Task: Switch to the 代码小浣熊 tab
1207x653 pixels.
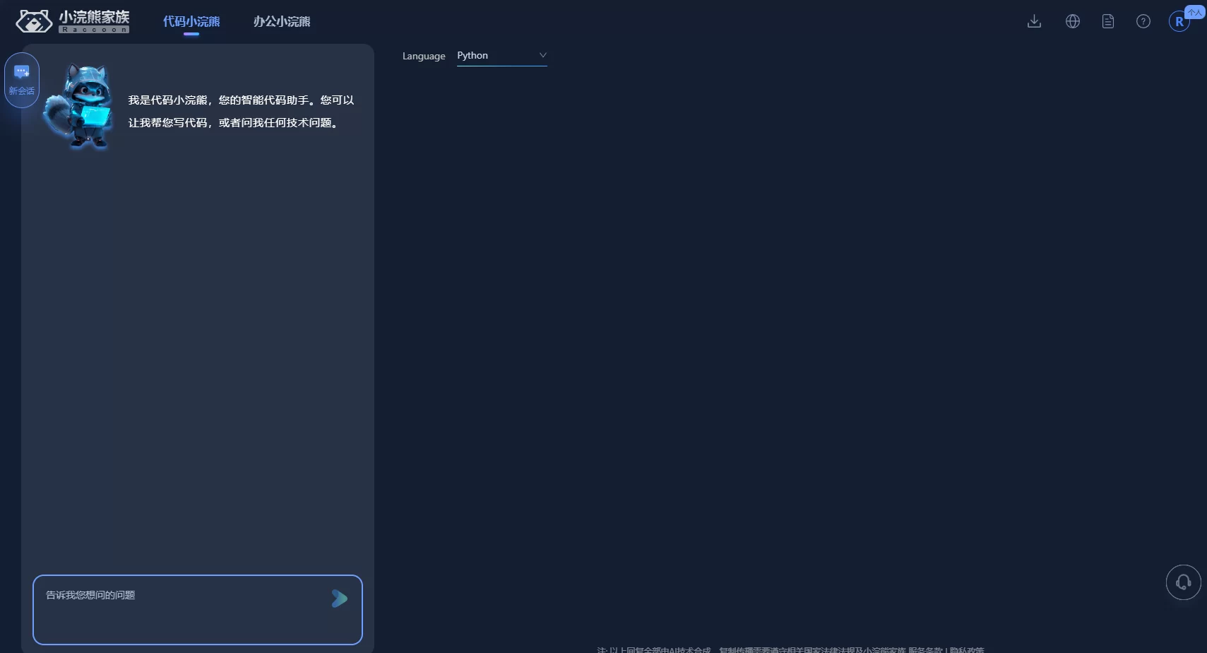Action: coord(191,21)
